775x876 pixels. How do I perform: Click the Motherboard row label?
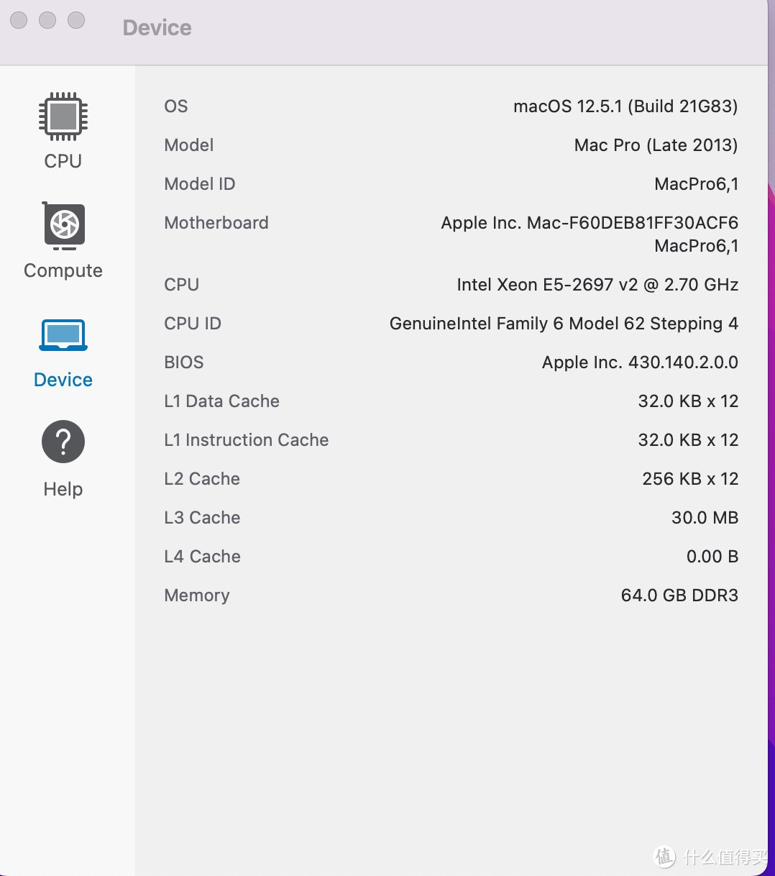[x=216, y=223]
